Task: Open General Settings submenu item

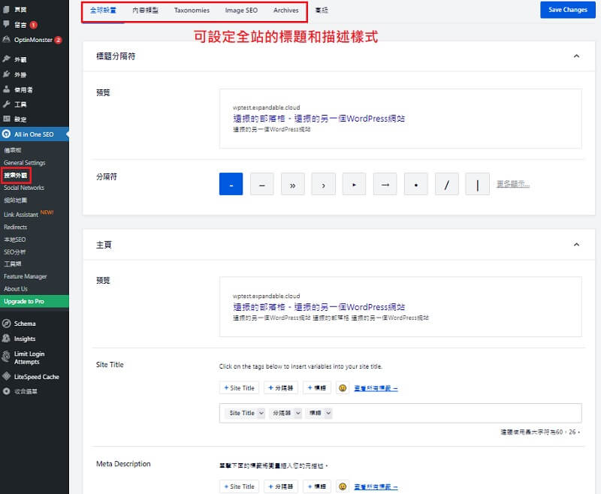Action: [x=25, y=163]
